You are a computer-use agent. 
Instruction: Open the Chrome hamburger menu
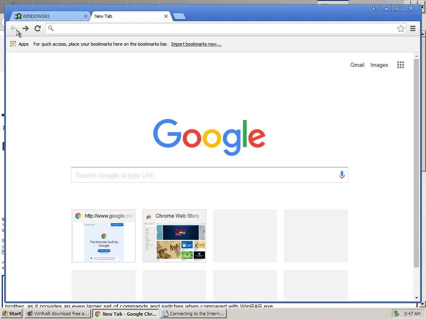413,29
